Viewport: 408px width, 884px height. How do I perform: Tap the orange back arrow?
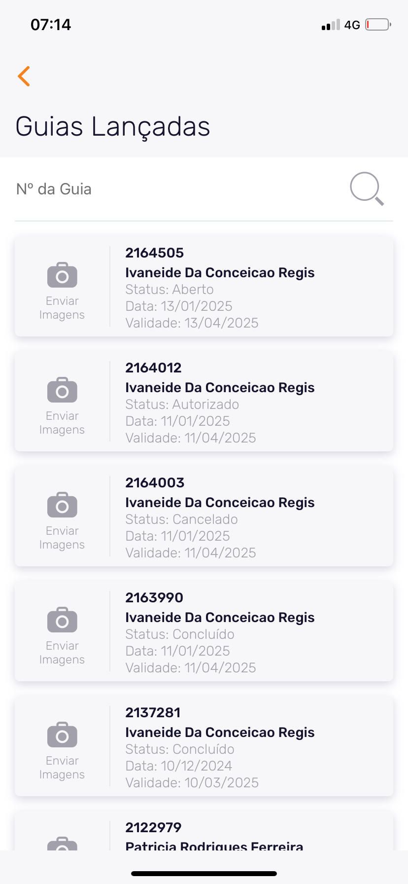[x=24, y=76]
